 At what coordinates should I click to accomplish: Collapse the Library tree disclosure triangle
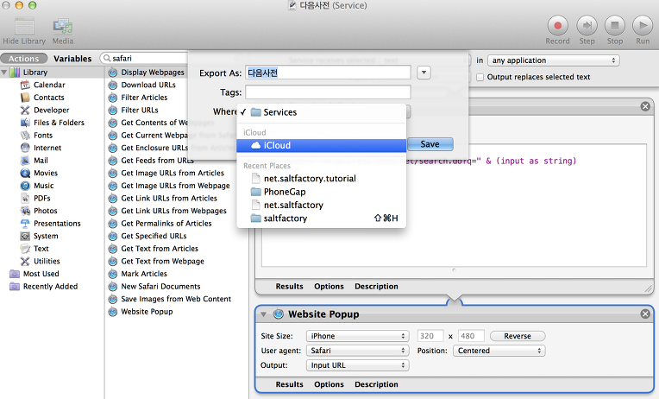click(4, 73)
